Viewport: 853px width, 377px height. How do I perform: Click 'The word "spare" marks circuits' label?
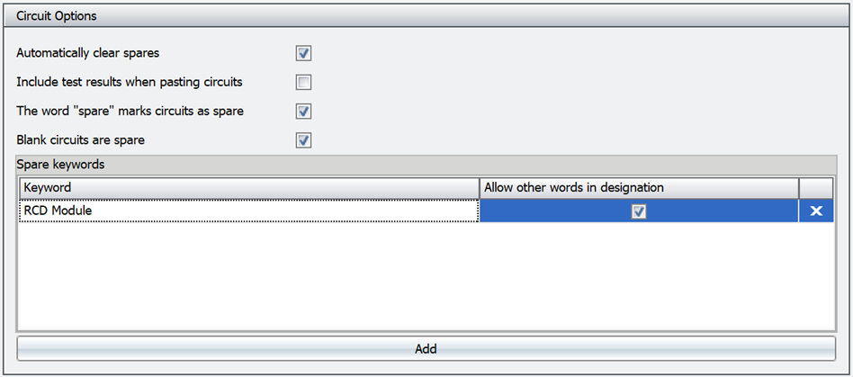point(130,111)
